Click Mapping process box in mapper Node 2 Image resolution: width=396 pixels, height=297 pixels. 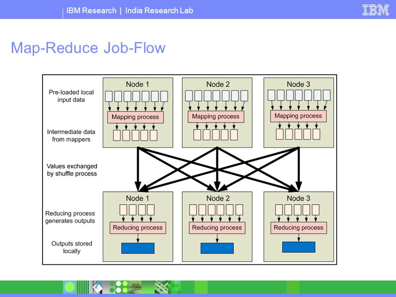tap(216, 117)
